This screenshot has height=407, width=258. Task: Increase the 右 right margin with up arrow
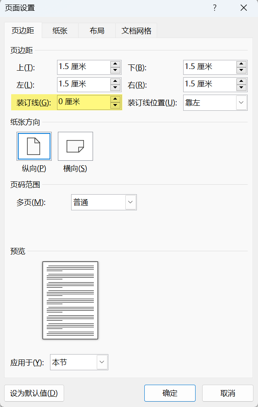[241, 81]
